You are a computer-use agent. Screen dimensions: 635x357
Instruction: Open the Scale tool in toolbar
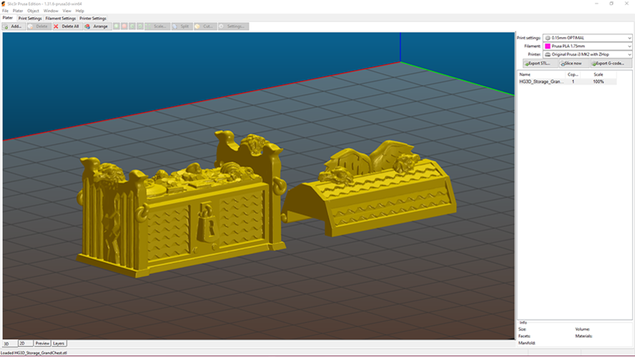[157, 26]
